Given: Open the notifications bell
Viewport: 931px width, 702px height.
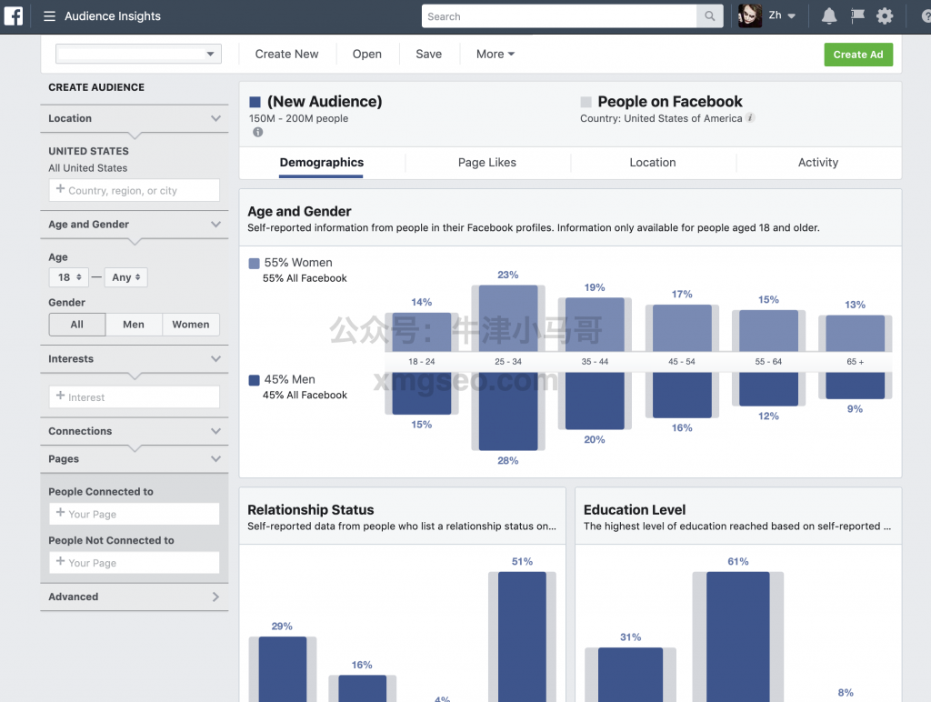Looking at the screenshot, I should (829, 16).
